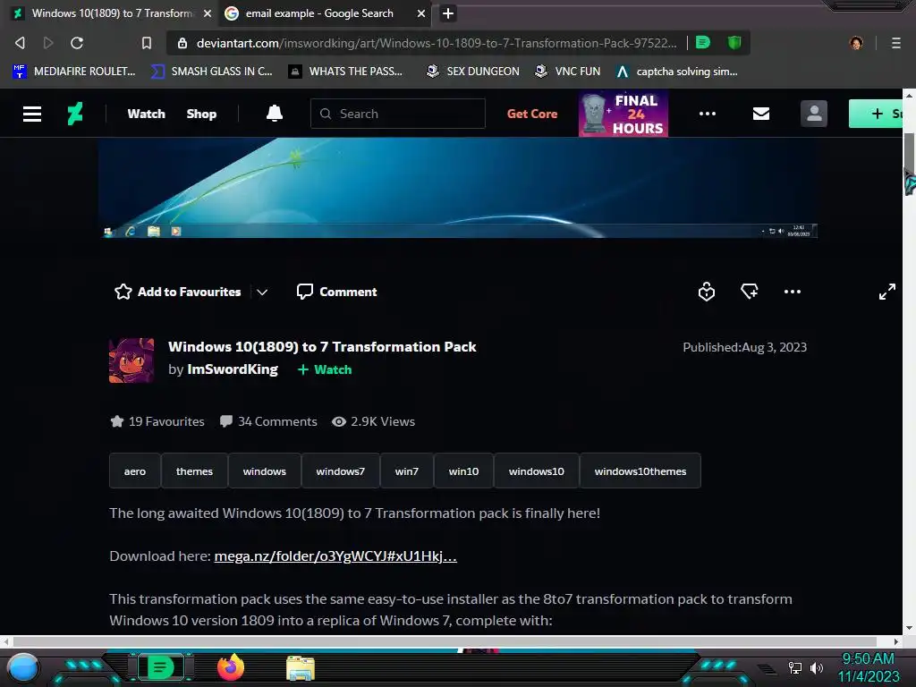Close the email example tab
Viewport: 916px width, 687px height.
pyautogui.click(x=420, y=13)
